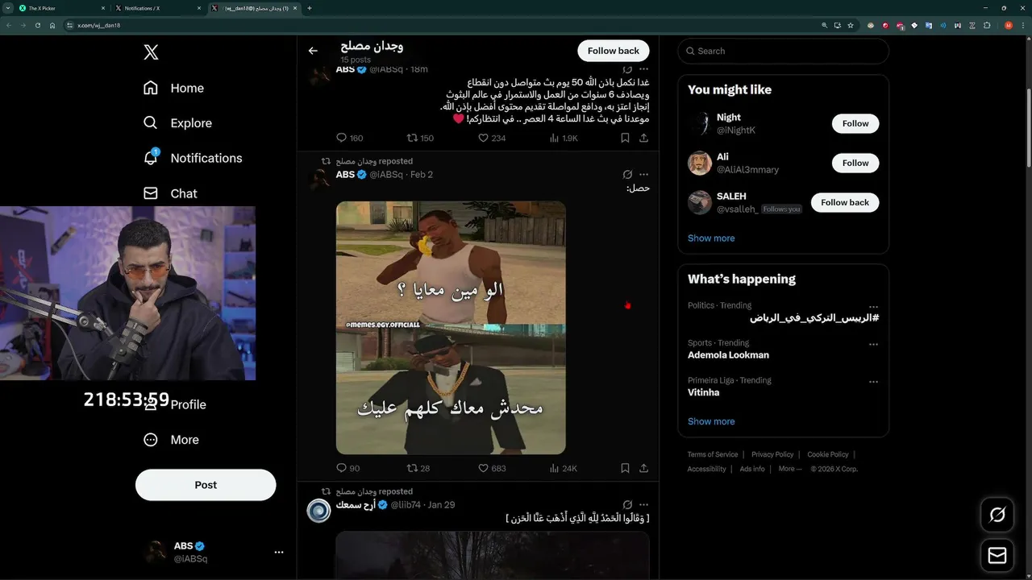Open the GTA meme image
1032x580 pixels.
click(x=451, y=328)
